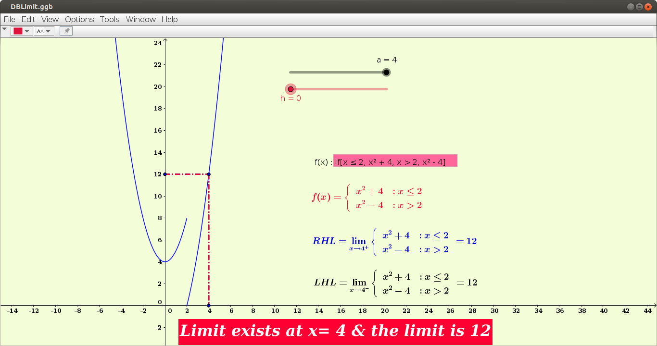Select the handle of the h = 0 slider
657x346 pixels.
pyautogui.click(x=291, y=89)
